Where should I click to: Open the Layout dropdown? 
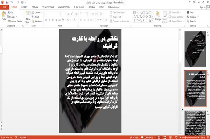click(37, 13)
